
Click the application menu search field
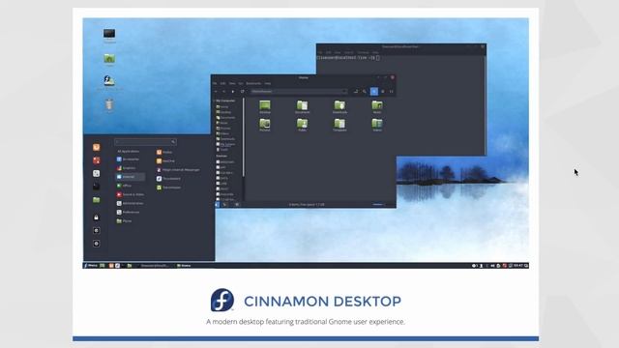click(x=145, y=142)
